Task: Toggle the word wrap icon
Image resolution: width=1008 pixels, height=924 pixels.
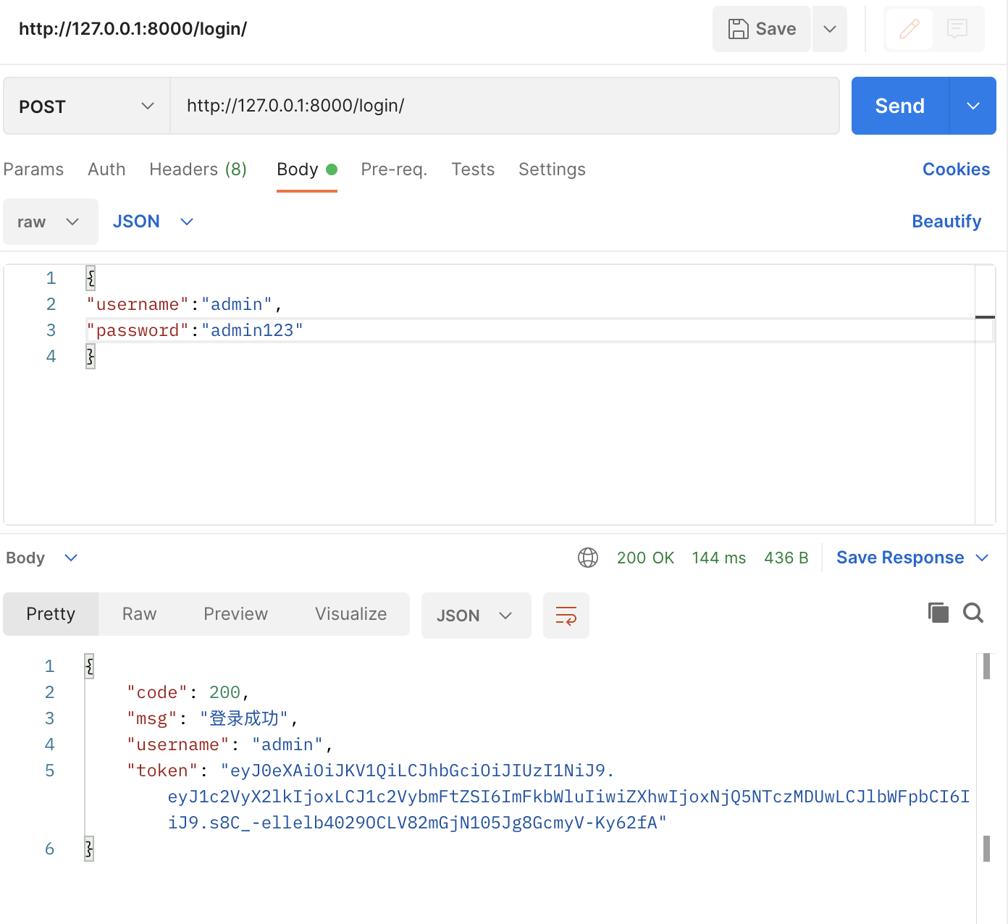Action: click(x=566, y=616)
